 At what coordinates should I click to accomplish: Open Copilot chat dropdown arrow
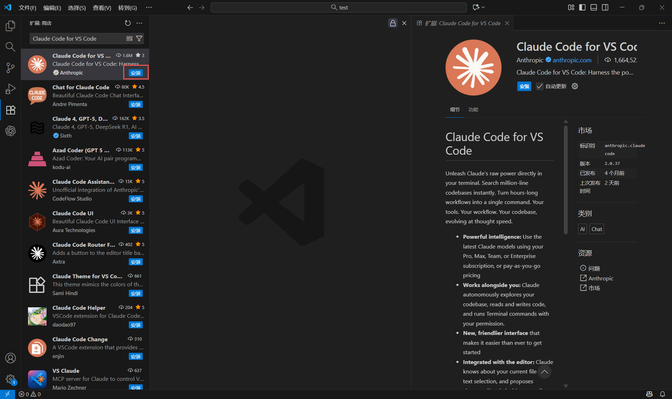point(483,7)
